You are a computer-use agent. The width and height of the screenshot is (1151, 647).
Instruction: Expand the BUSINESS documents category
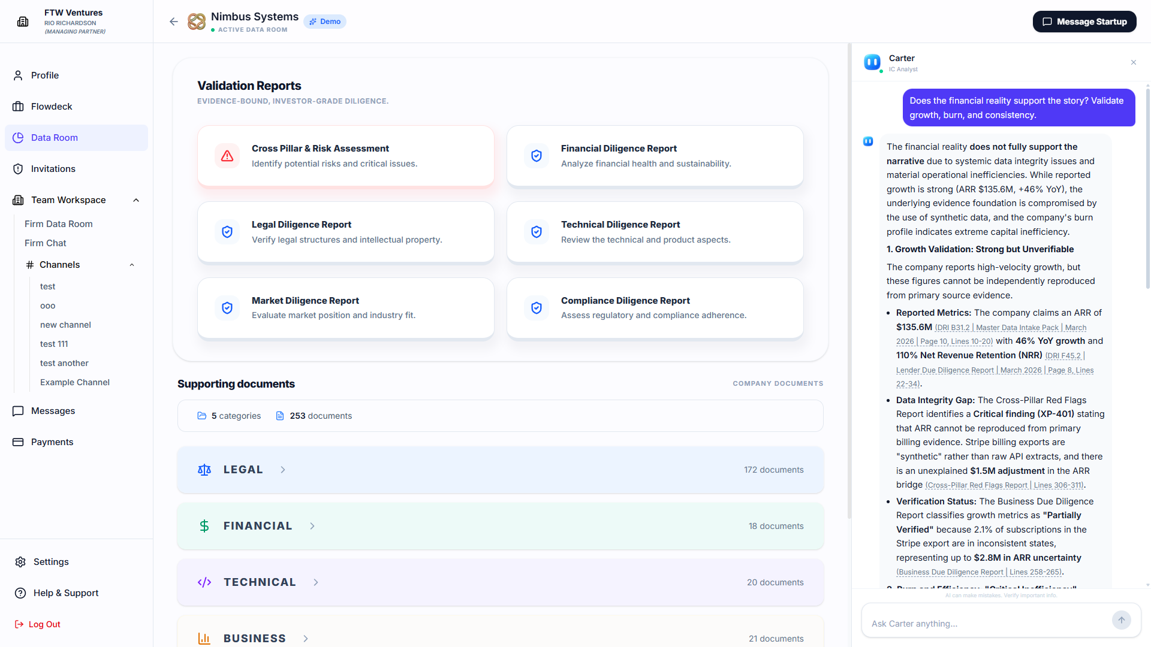coord(306,639)
